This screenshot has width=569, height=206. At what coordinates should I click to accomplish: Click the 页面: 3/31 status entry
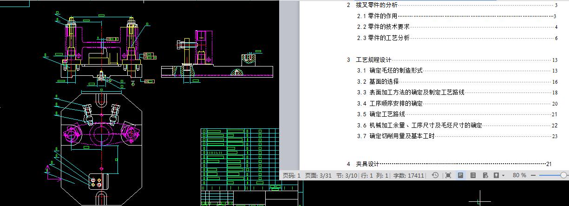pos(318,175)
